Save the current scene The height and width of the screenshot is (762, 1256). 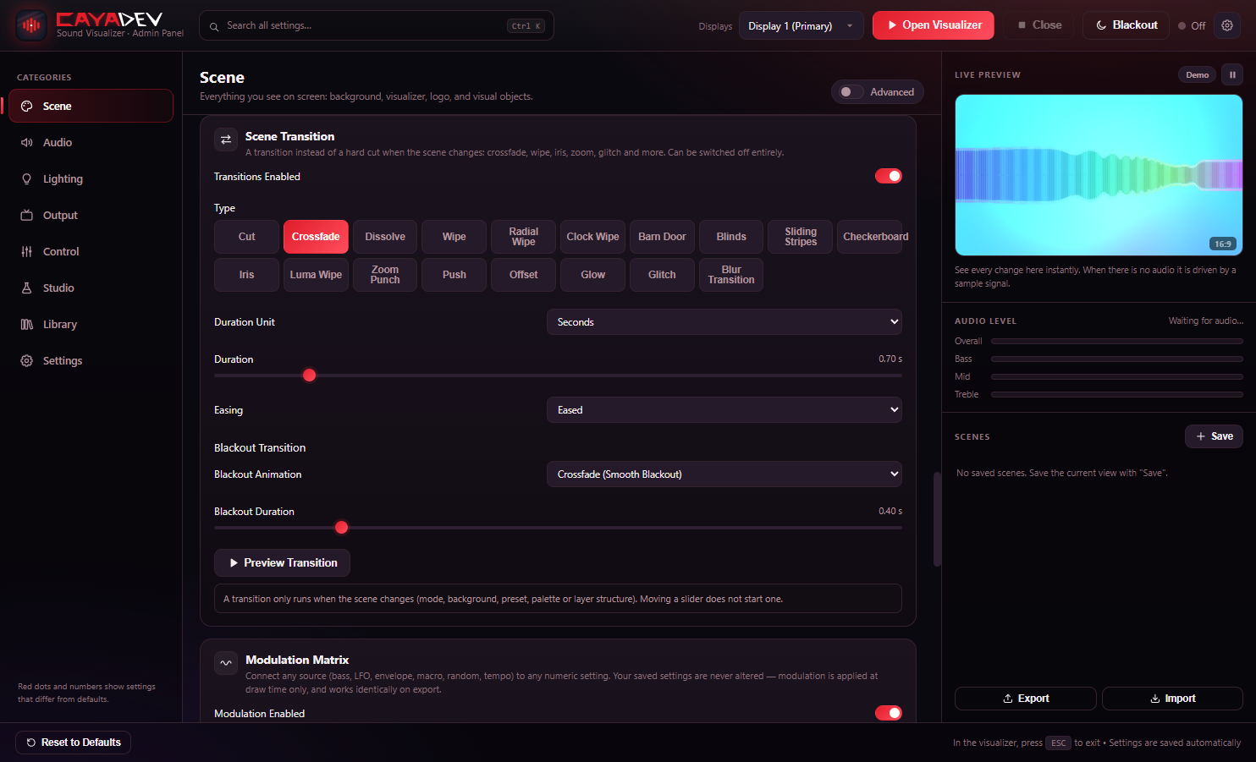click(x=1214, y=436)
